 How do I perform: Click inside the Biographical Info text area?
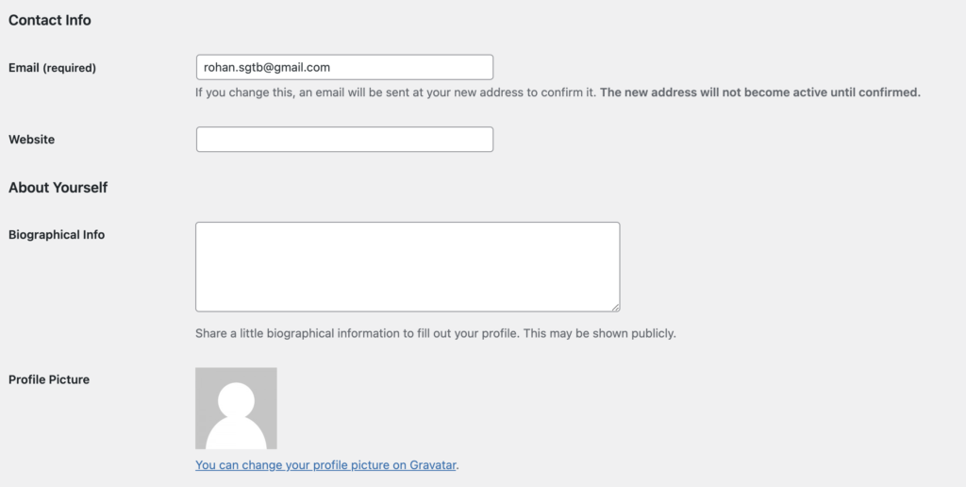[407, 266]
